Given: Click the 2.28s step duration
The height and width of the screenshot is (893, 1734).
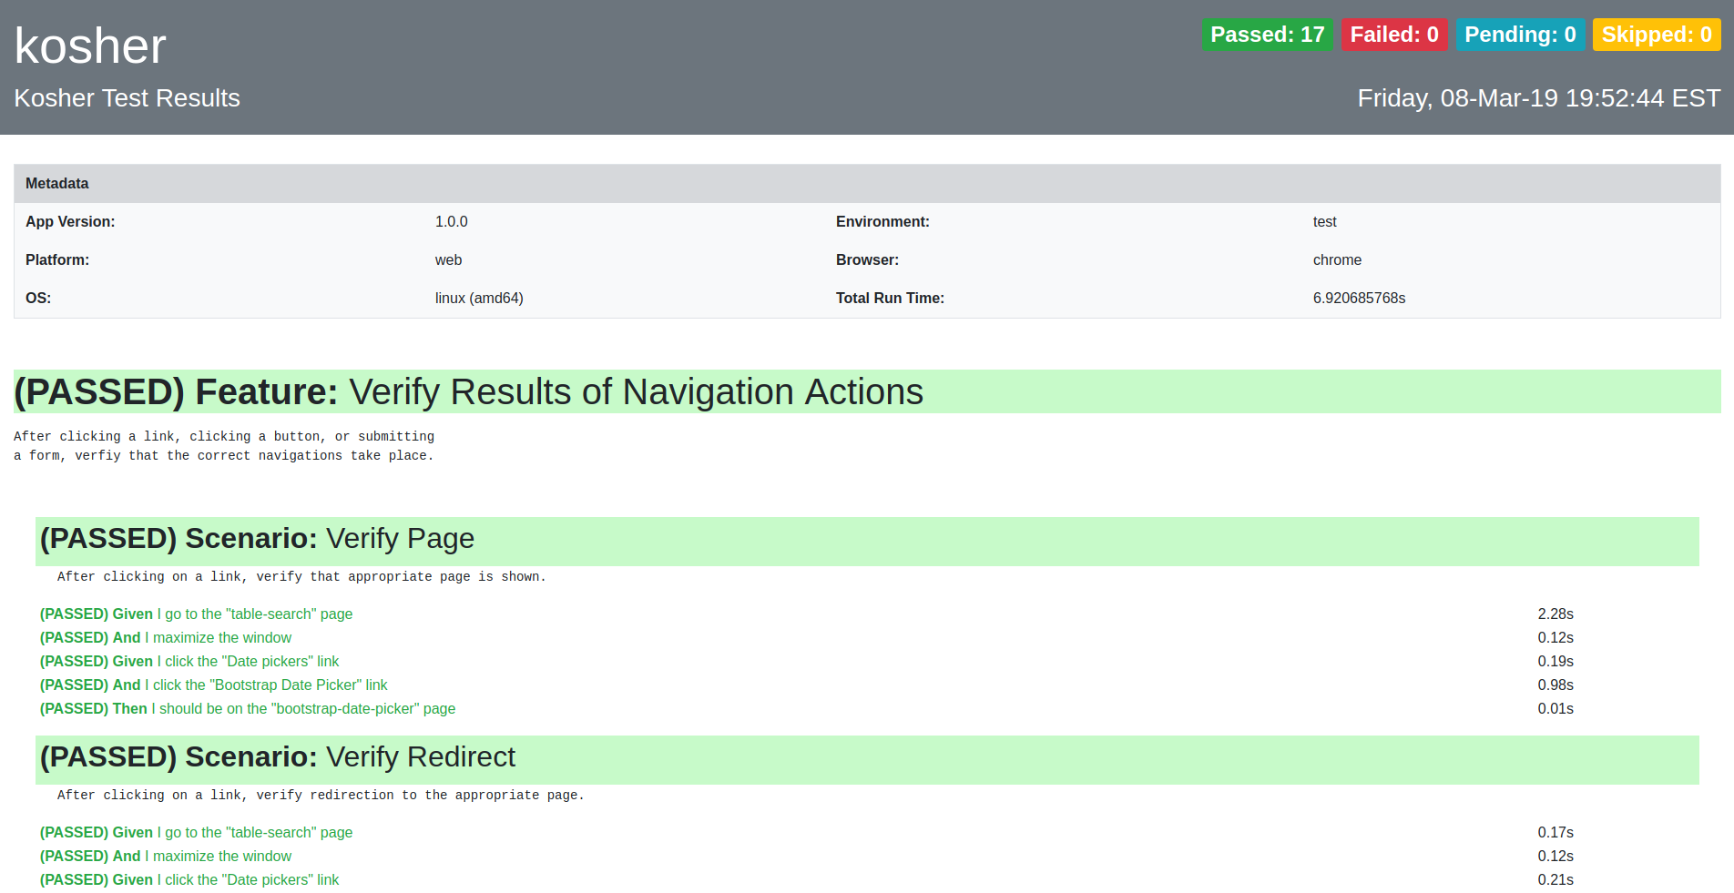Looking at the screenshot, I should click(1555, 614).
